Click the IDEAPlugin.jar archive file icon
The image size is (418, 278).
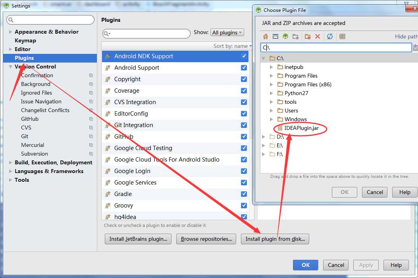pos(279,128)
